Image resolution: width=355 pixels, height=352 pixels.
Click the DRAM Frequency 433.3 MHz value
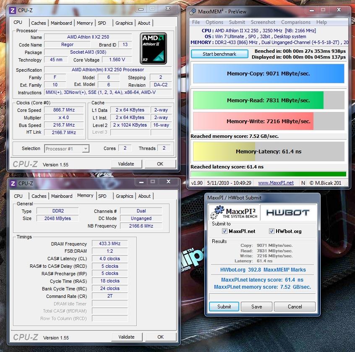pos(110,243)
